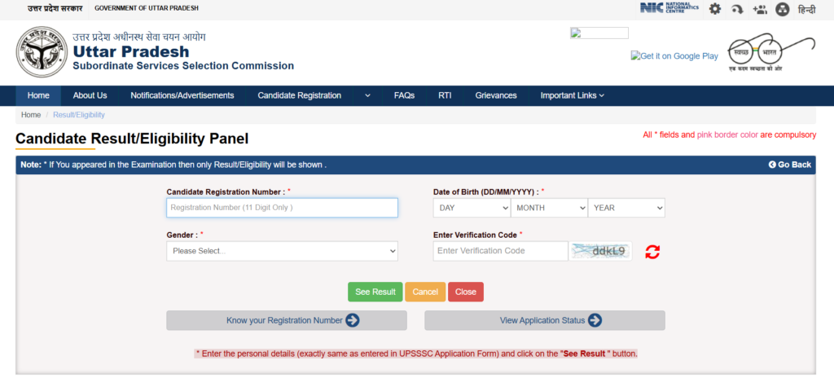834x378 pixels.
Task: Switch language using the Hindi link
Action: (x=806, y=9)
